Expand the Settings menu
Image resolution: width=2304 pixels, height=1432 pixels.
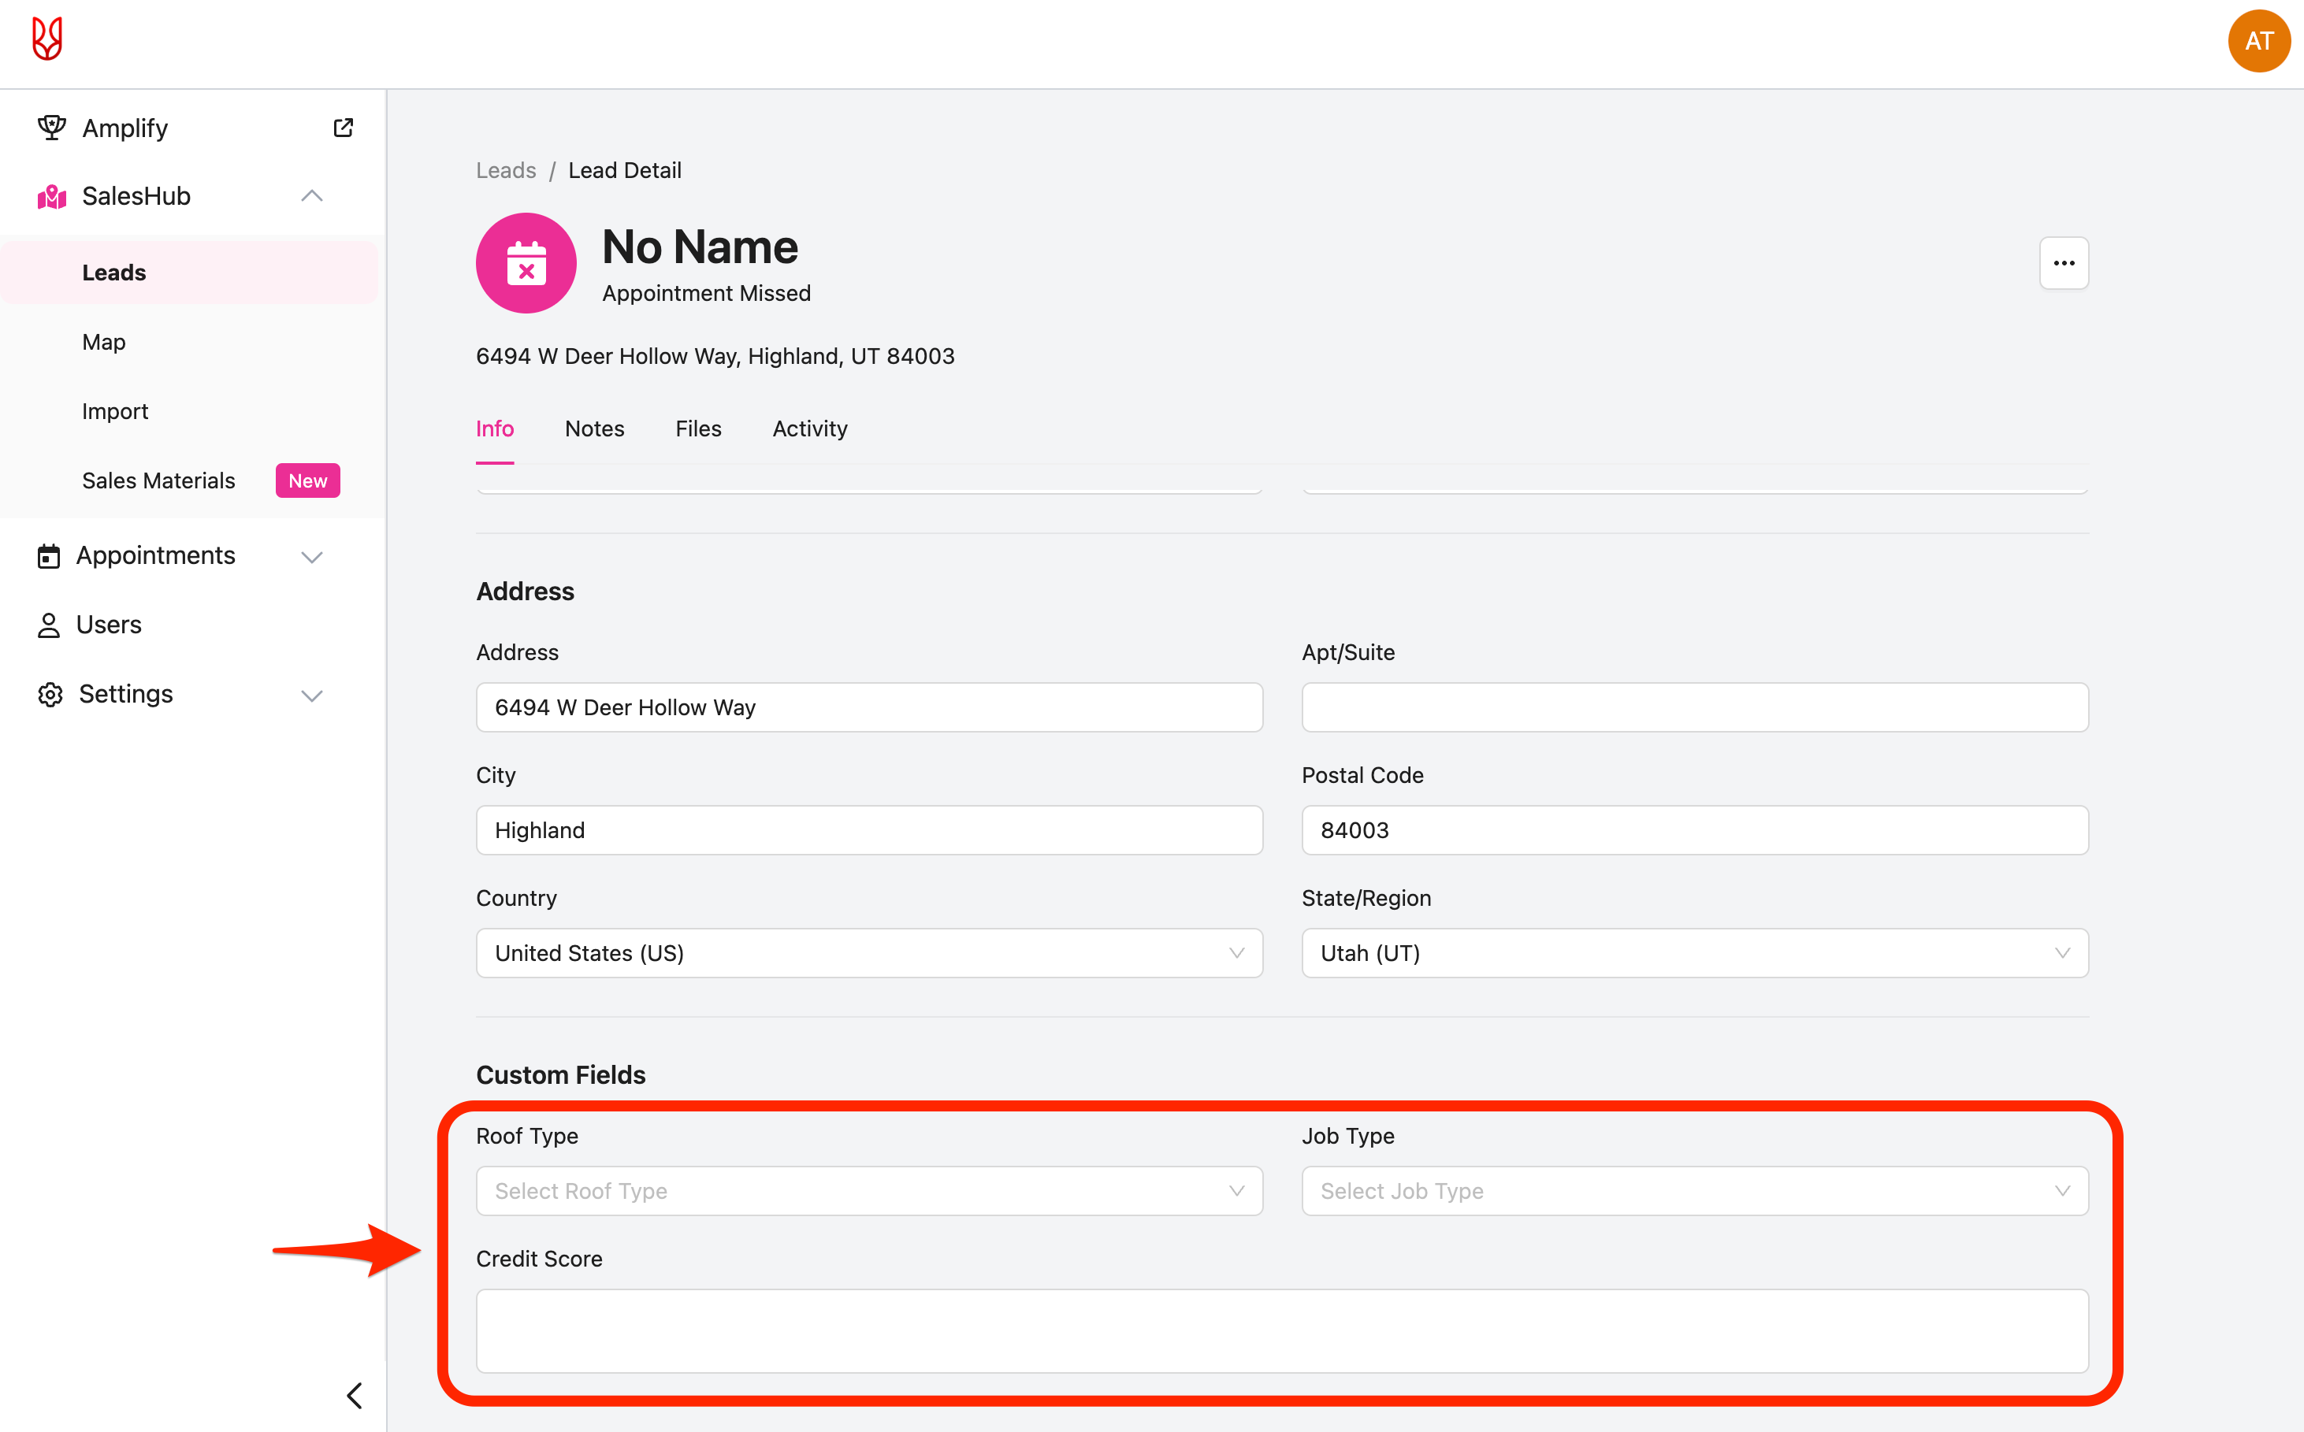(312, 696)
